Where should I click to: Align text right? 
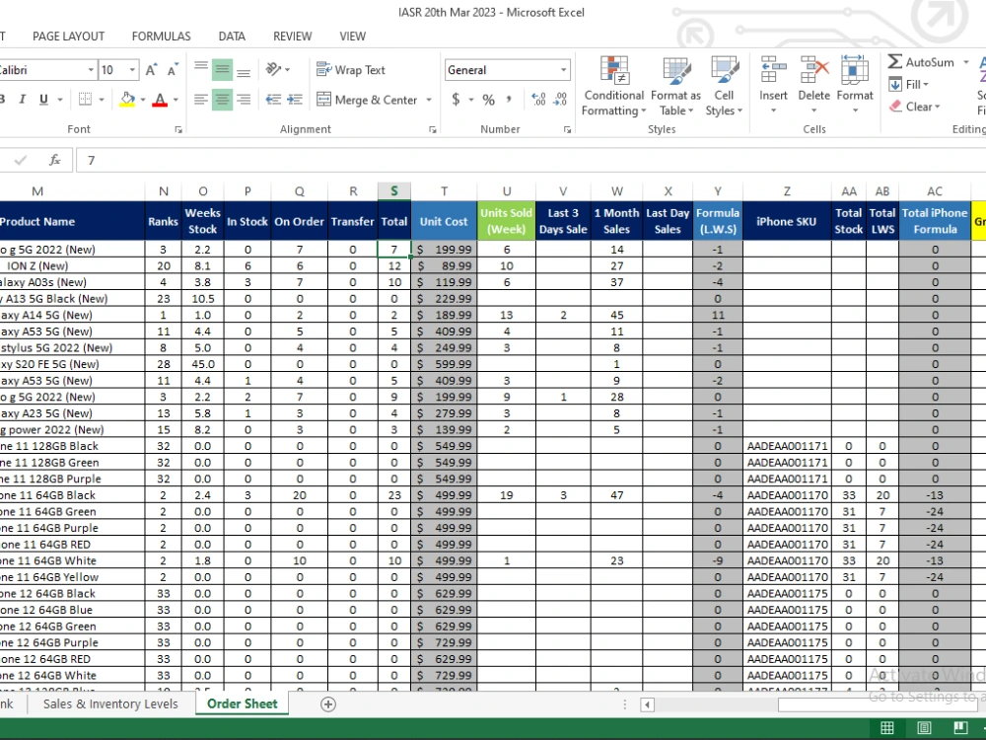click(244, 100)
